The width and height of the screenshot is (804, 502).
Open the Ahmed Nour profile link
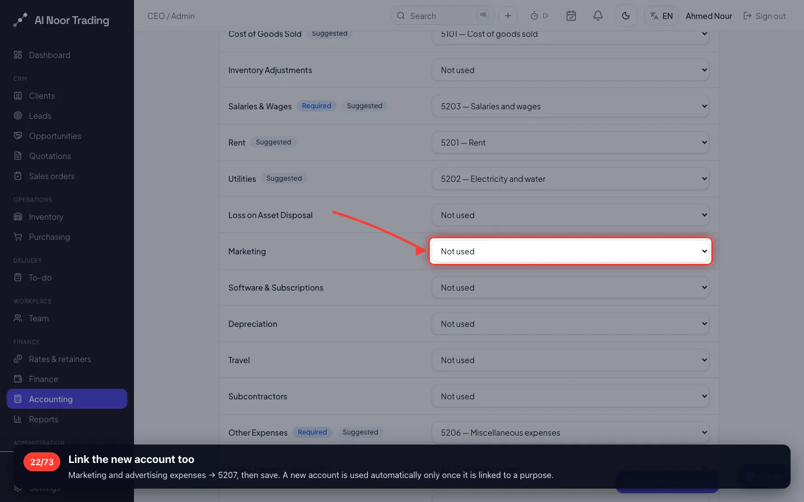coord(709,16)
